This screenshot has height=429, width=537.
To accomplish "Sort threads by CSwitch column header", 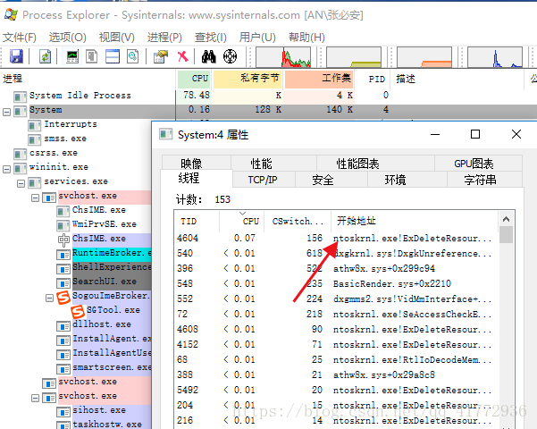I will pos(298,221).
